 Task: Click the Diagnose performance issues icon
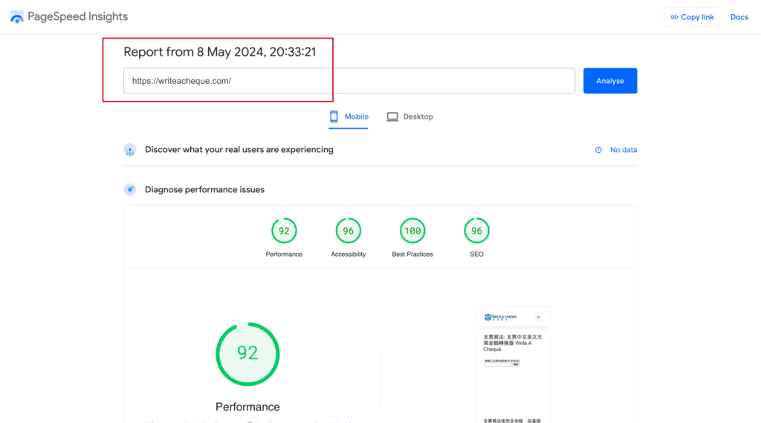tap(130, 189)
